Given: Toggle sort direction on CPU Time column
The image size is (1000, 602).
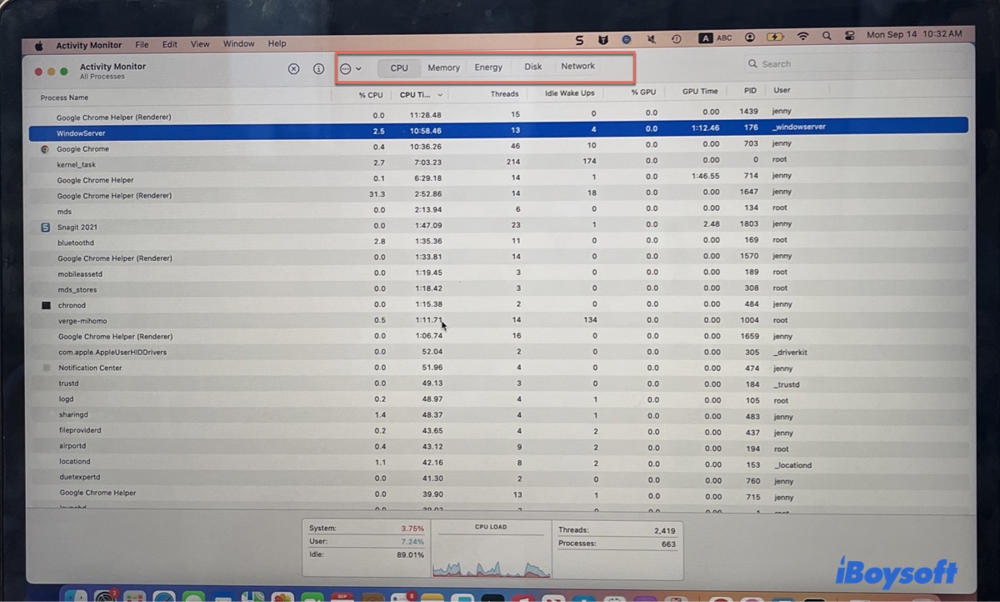Looking at the screenshot, I should tap(421, 95).
